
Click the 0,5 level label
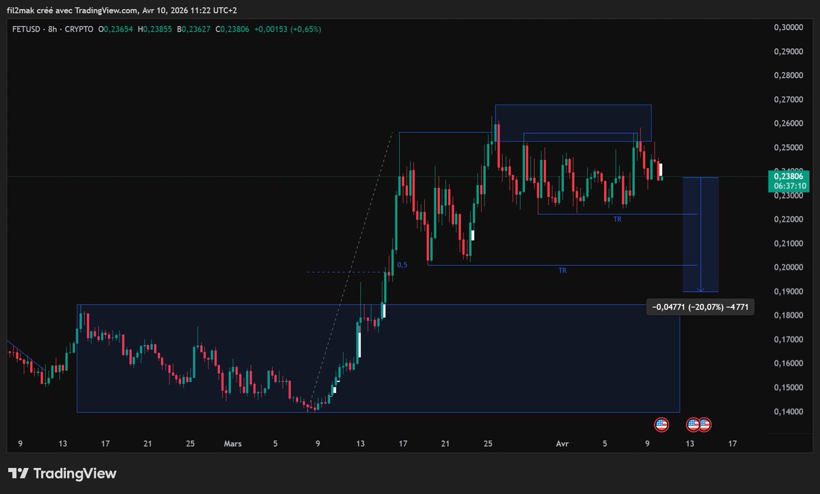(402, 264)
